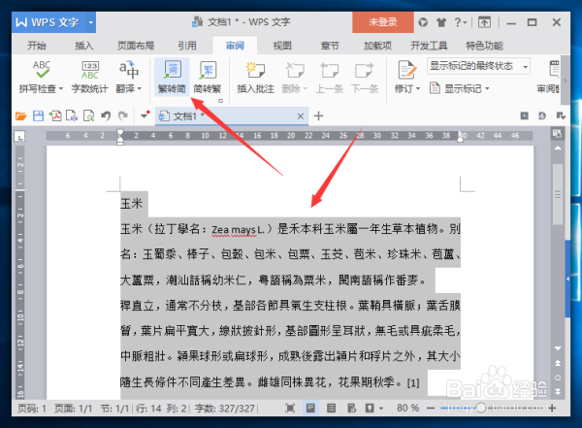Expand 拼写检查 dropdown arrow

click(x=61, y=88)
